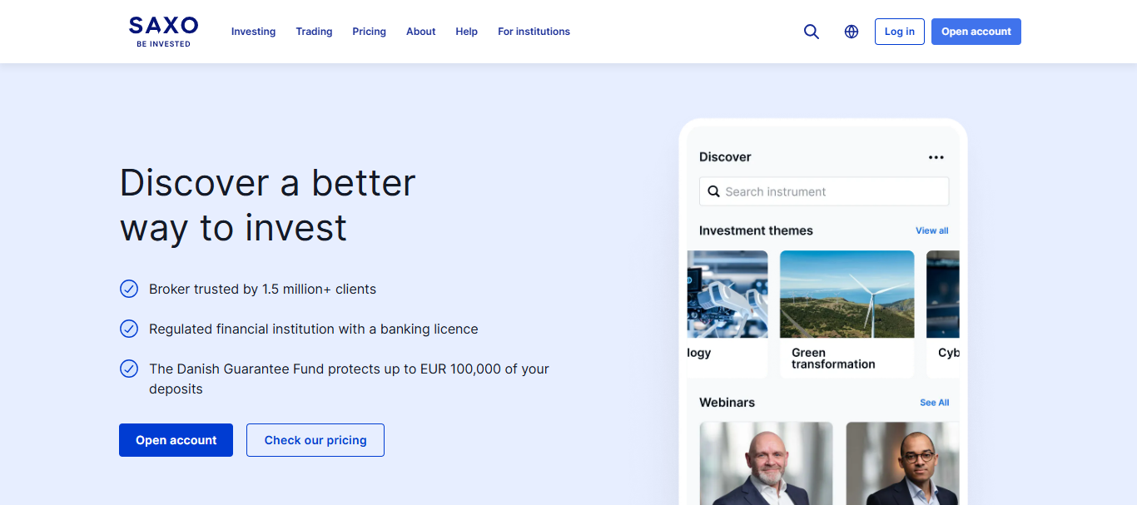The height and width of the screenshot is (505, 1137).
Task: Click checkmark icon beside Danish Guarantee Fund
Action: (129, 369)
